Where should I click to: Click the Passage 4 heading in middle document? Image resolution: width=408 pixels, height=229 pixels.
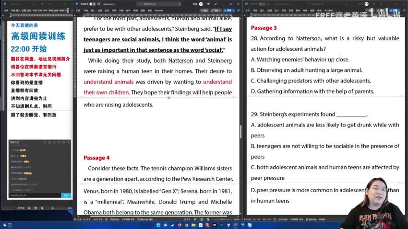tap(96, 158)
